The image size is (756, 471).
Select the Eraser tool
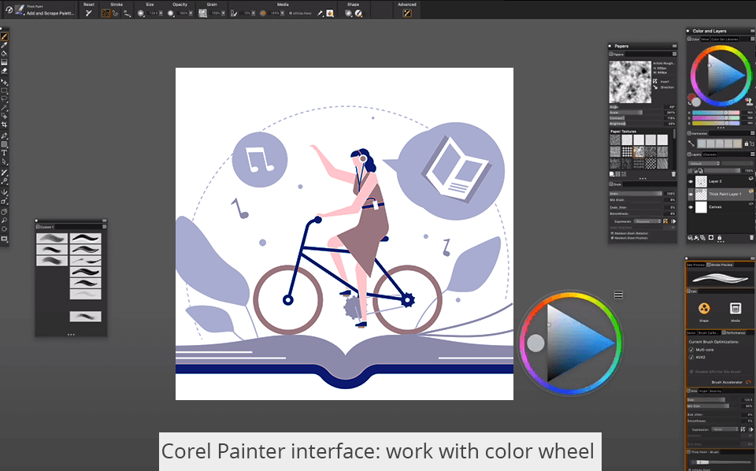tap(5, 71)
